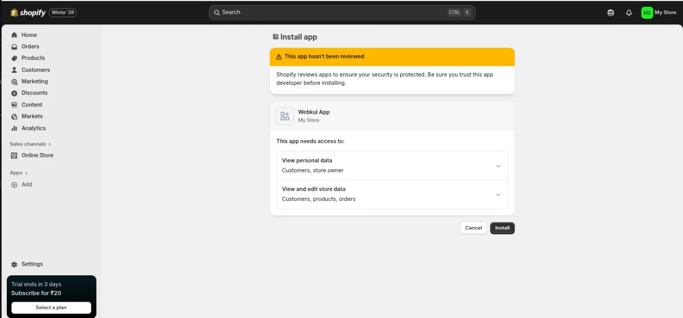Click the Shopify logo in the top bar

pos(28,13)
